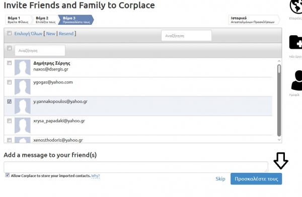Click the contact list scroll down arrow
Viewport: 302px width, 197px height.
[x=279, y=140]
